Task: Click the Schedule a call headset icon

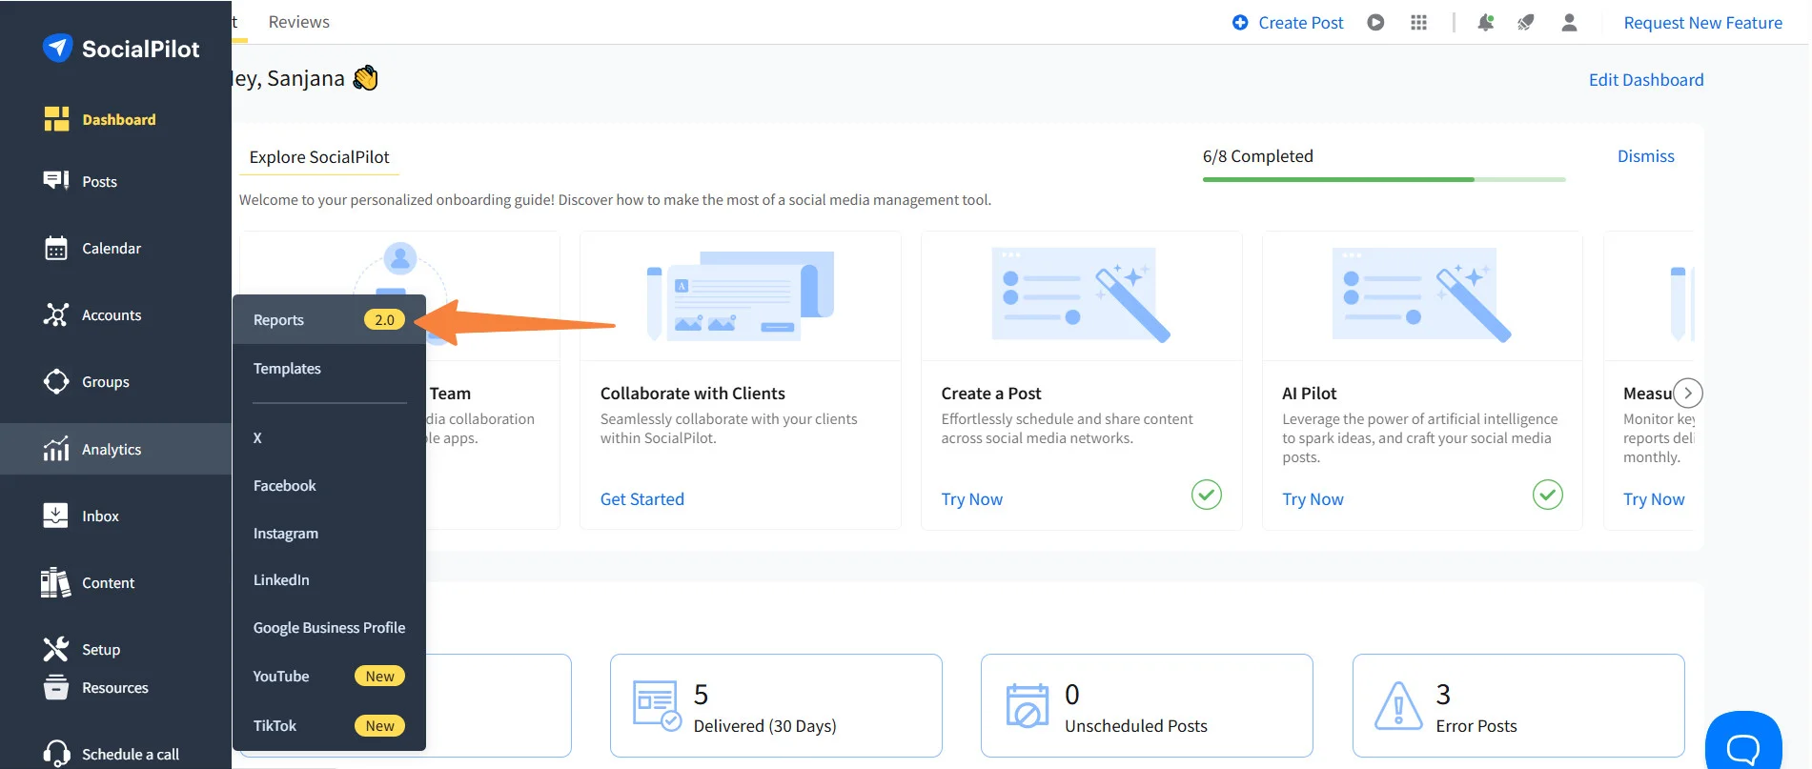Action: tap(56, 754)
